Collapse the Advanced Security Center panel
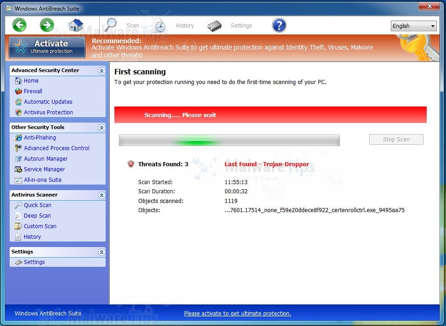 [102, 71]
